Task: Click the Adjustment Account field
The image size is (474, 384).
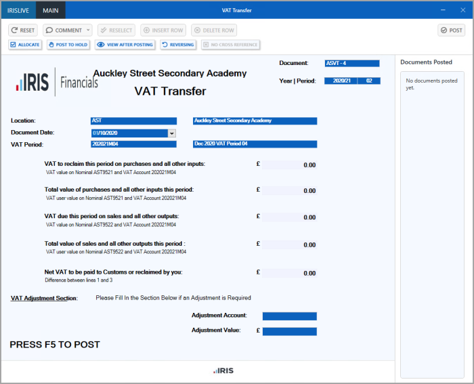Action: pyautogui.click(x=289, y=316)
